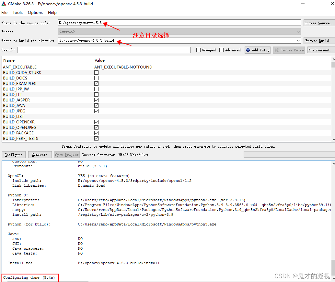Click the ANT_EXECUTABLE-NOTFOUND value
Image resolution: width=335 pixels, height=282 pixels.
(x=123, y=67)
